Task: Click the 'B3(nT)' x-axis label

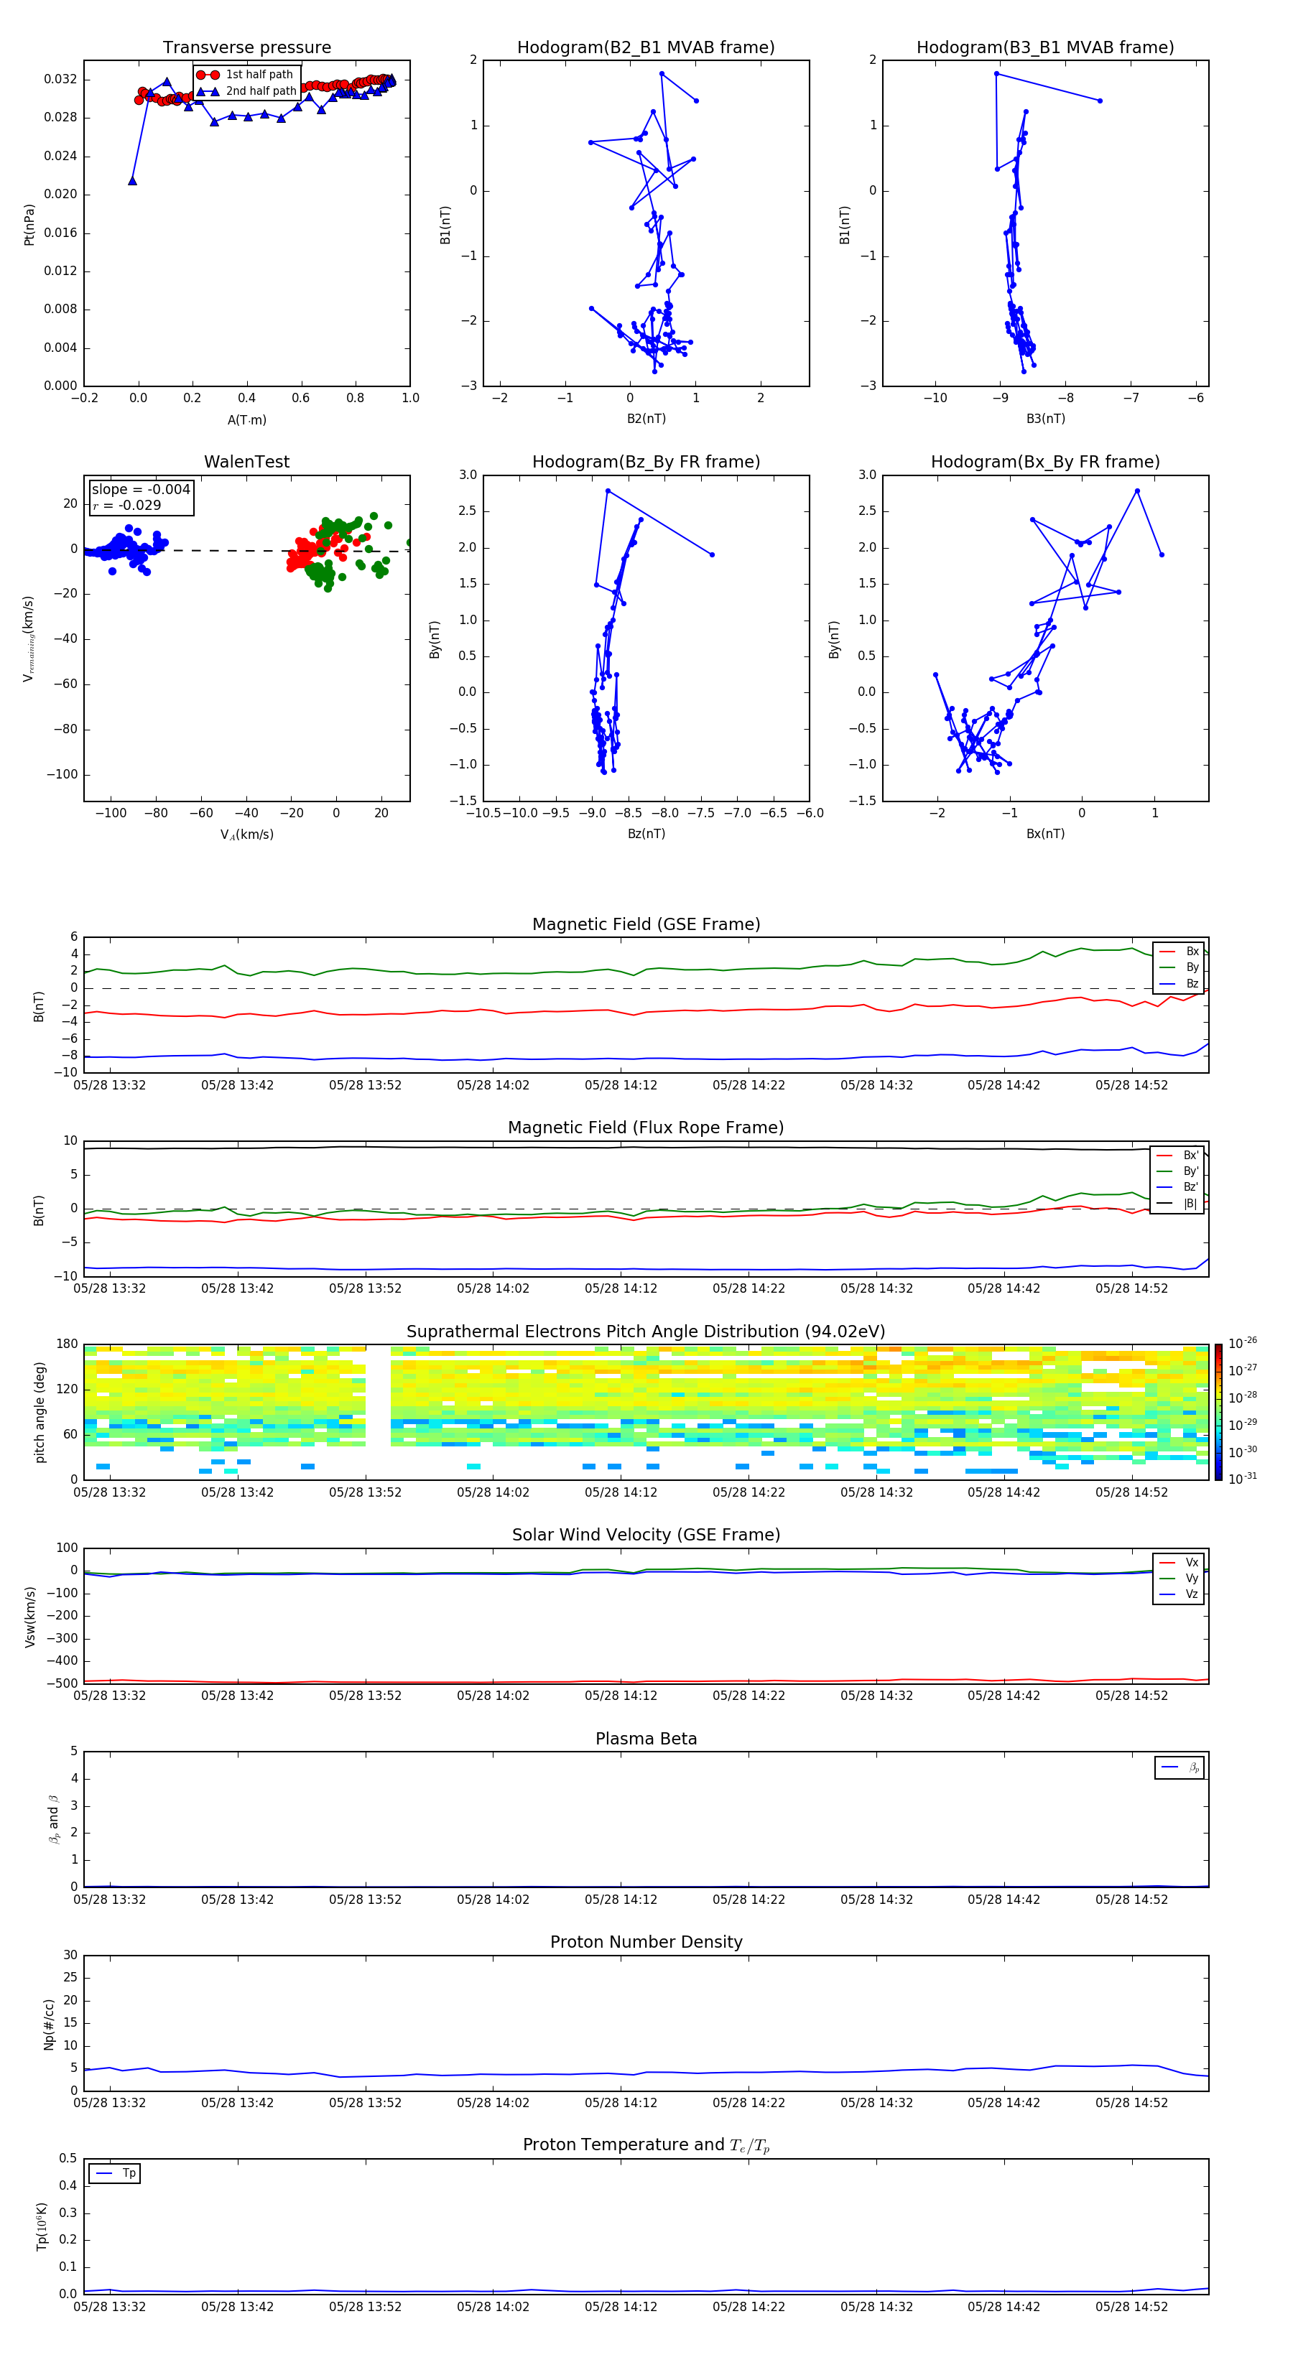Action: coord(1045,419)
